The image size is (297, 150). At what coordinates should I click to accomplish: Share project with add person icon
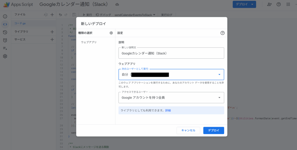[269, 4]
